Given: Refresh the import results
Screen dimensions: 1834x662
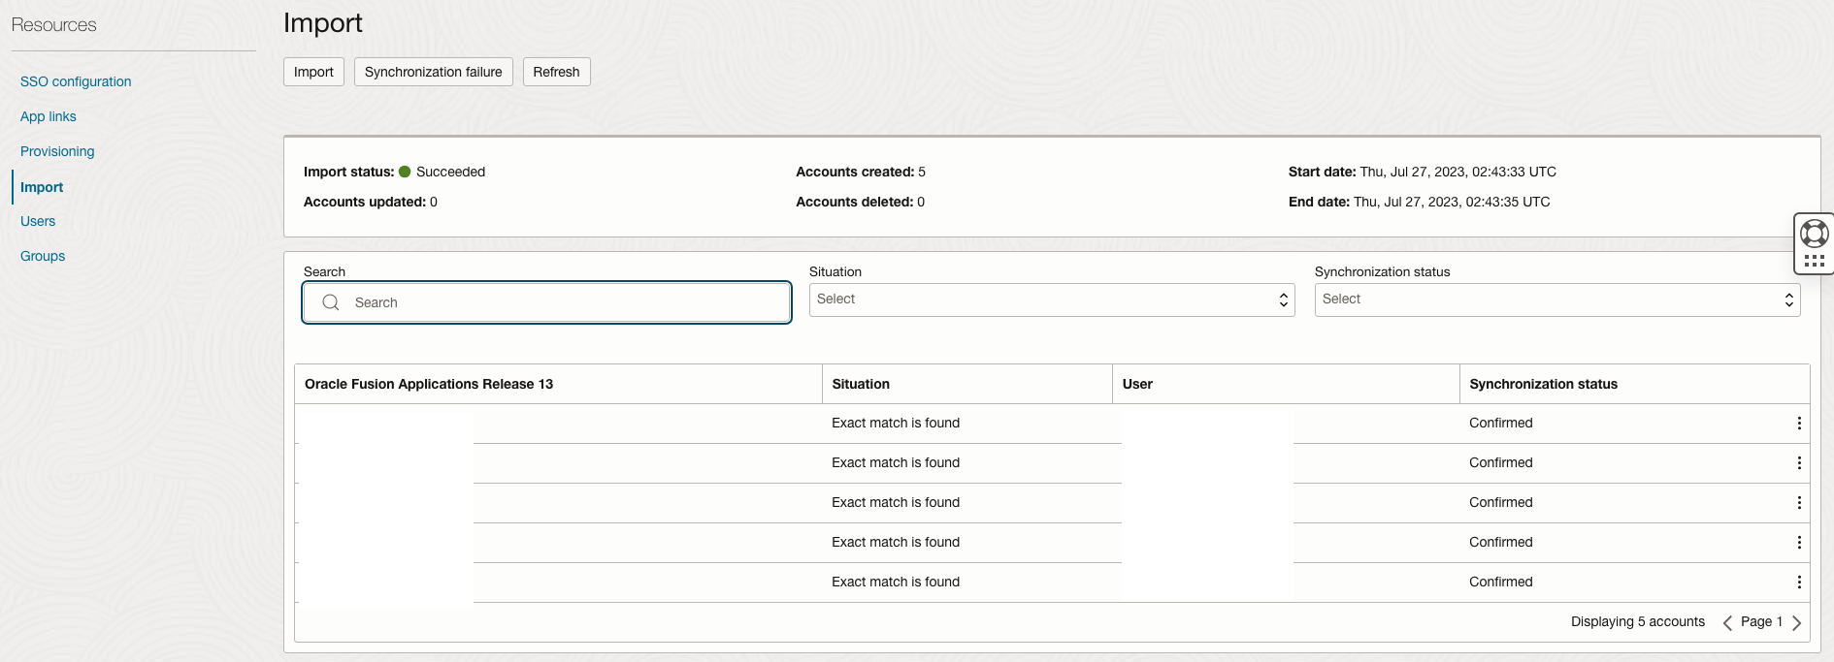Looking at the screenshot, I should (x=556, y=73).
